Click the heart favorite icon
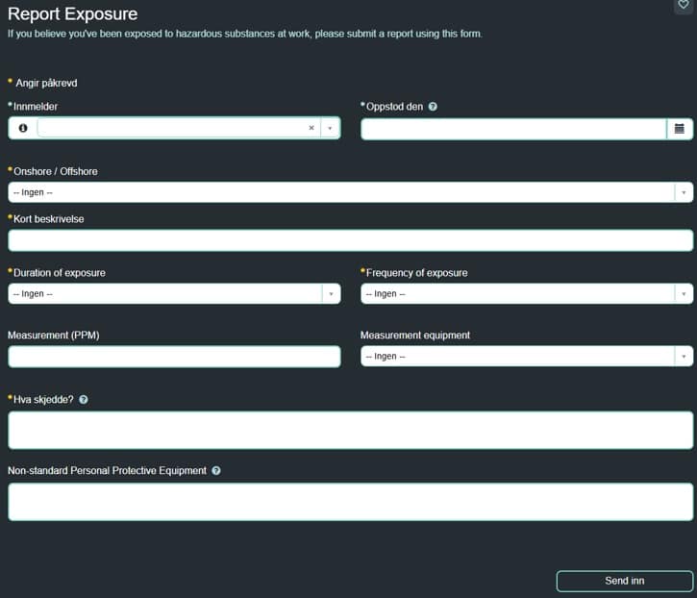 point(684,5)
